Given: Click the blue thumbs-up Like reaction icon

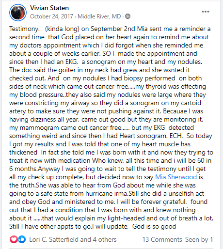Looking at the screenshot, I should point(22,239).
